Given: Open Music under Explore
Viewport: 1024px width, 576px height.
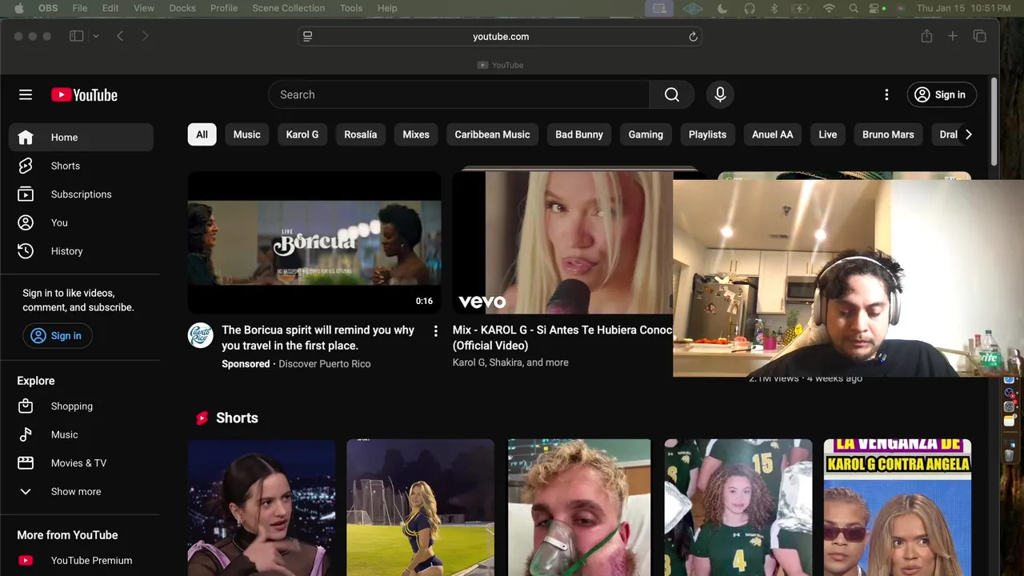Looking at the screenshot, I should 81,434.
